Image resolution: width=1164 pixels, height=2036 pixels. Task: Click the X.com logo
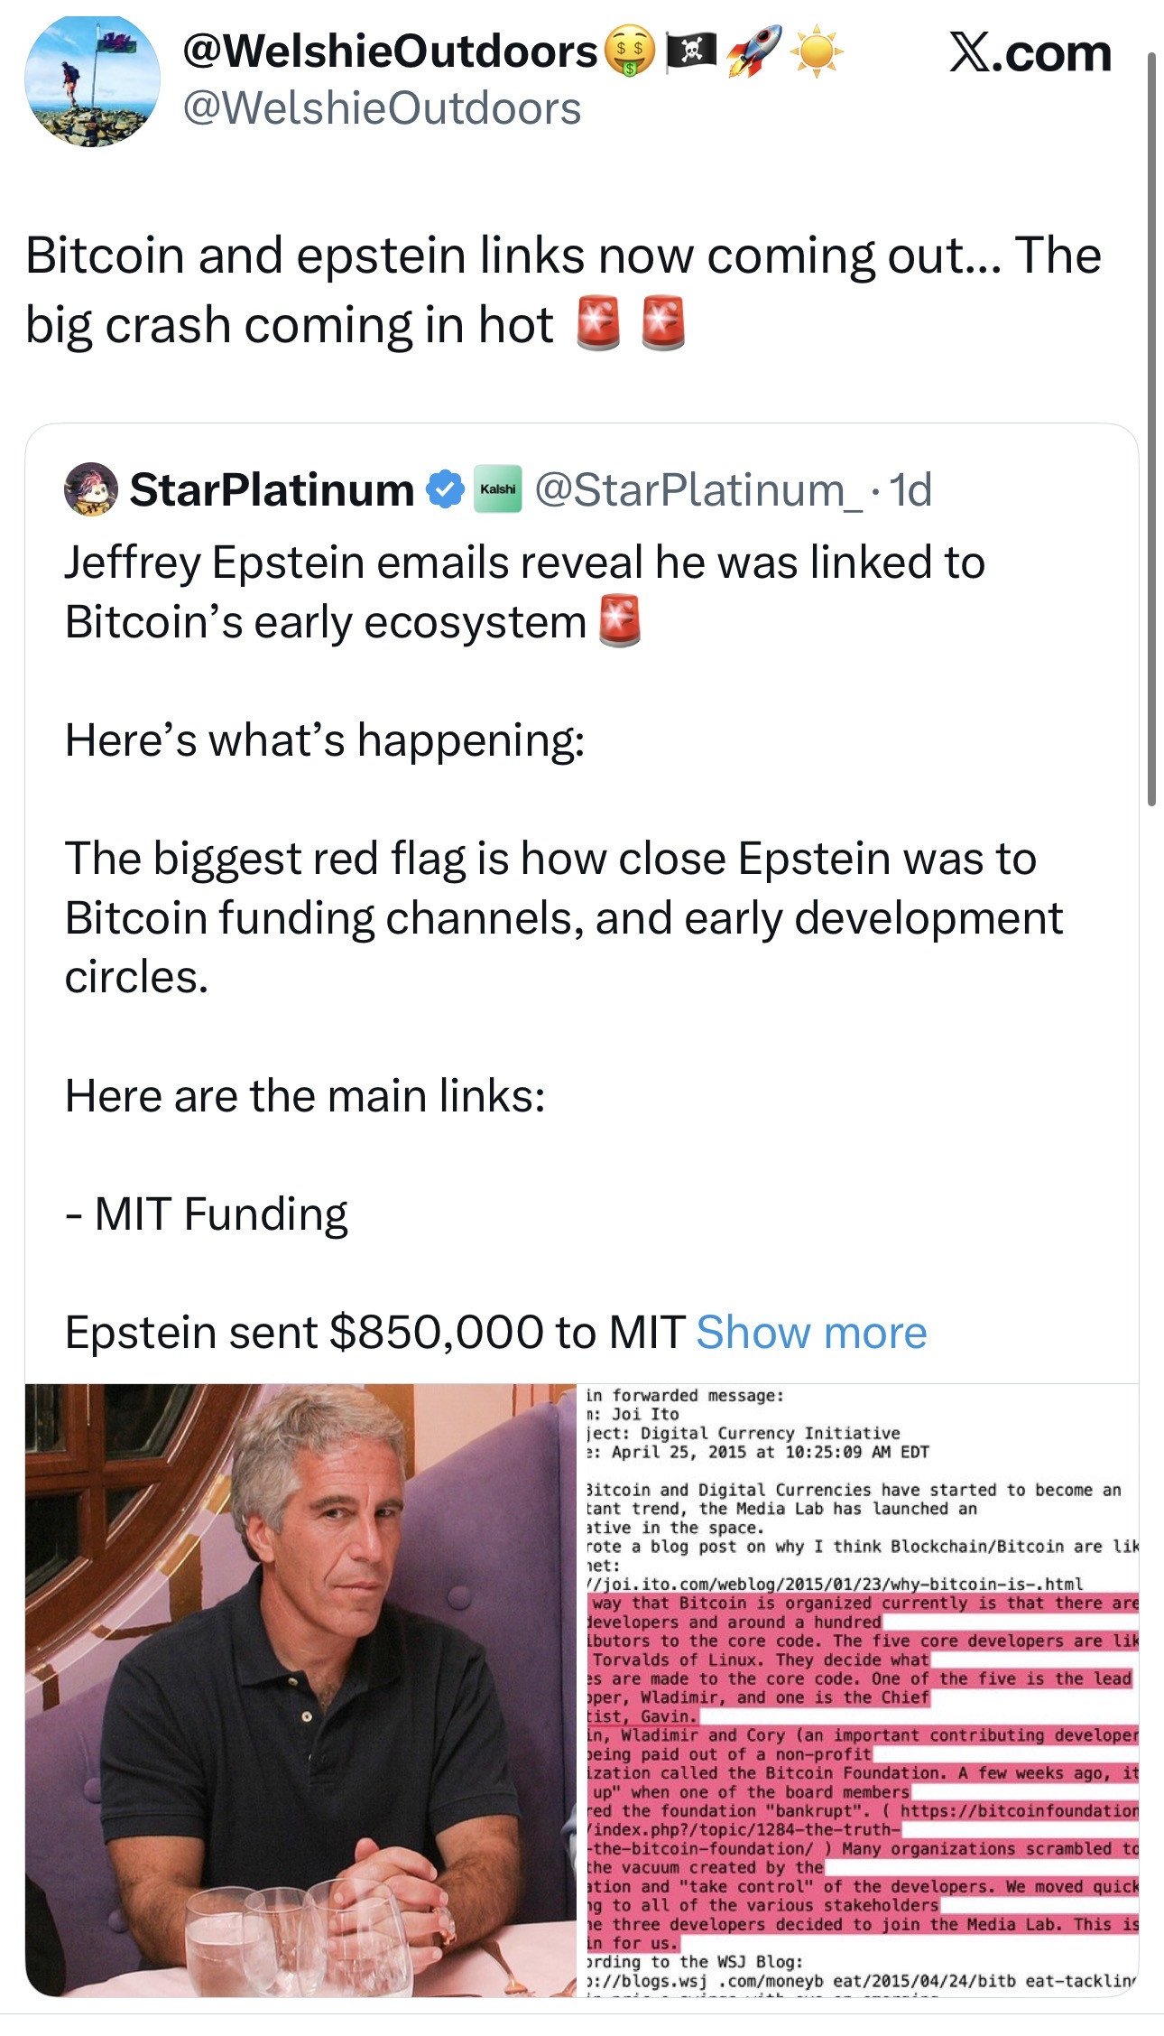click(x=1030, y=53)
